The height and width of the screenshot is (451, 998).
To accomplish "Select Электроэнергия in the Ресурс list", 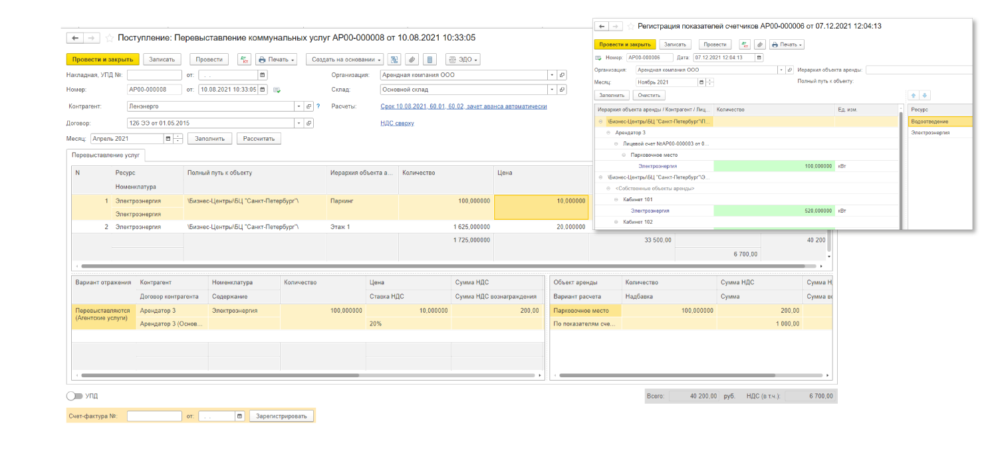I will (930, 133).
